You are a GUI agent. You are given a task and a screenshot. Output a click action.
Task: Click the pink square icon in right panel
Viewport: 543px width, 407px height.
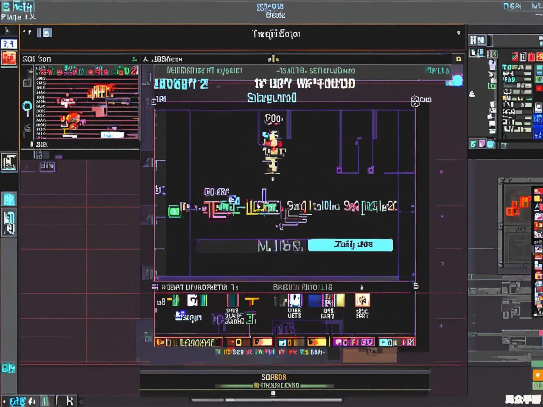[x=482, y=144]
